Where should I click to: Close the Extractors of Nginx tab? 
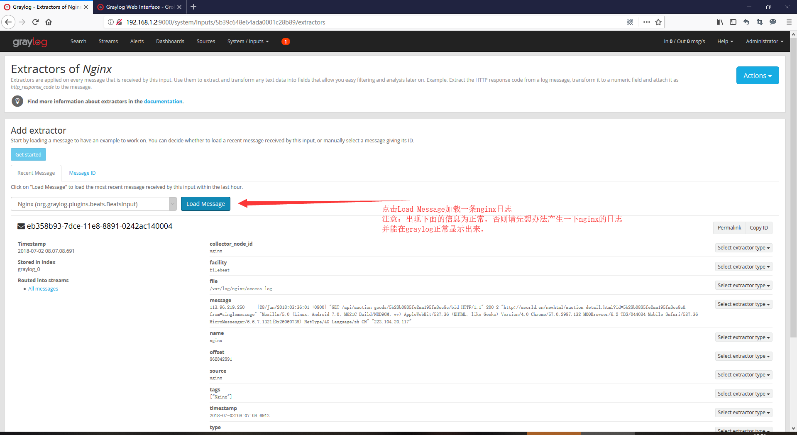(86, 7)
